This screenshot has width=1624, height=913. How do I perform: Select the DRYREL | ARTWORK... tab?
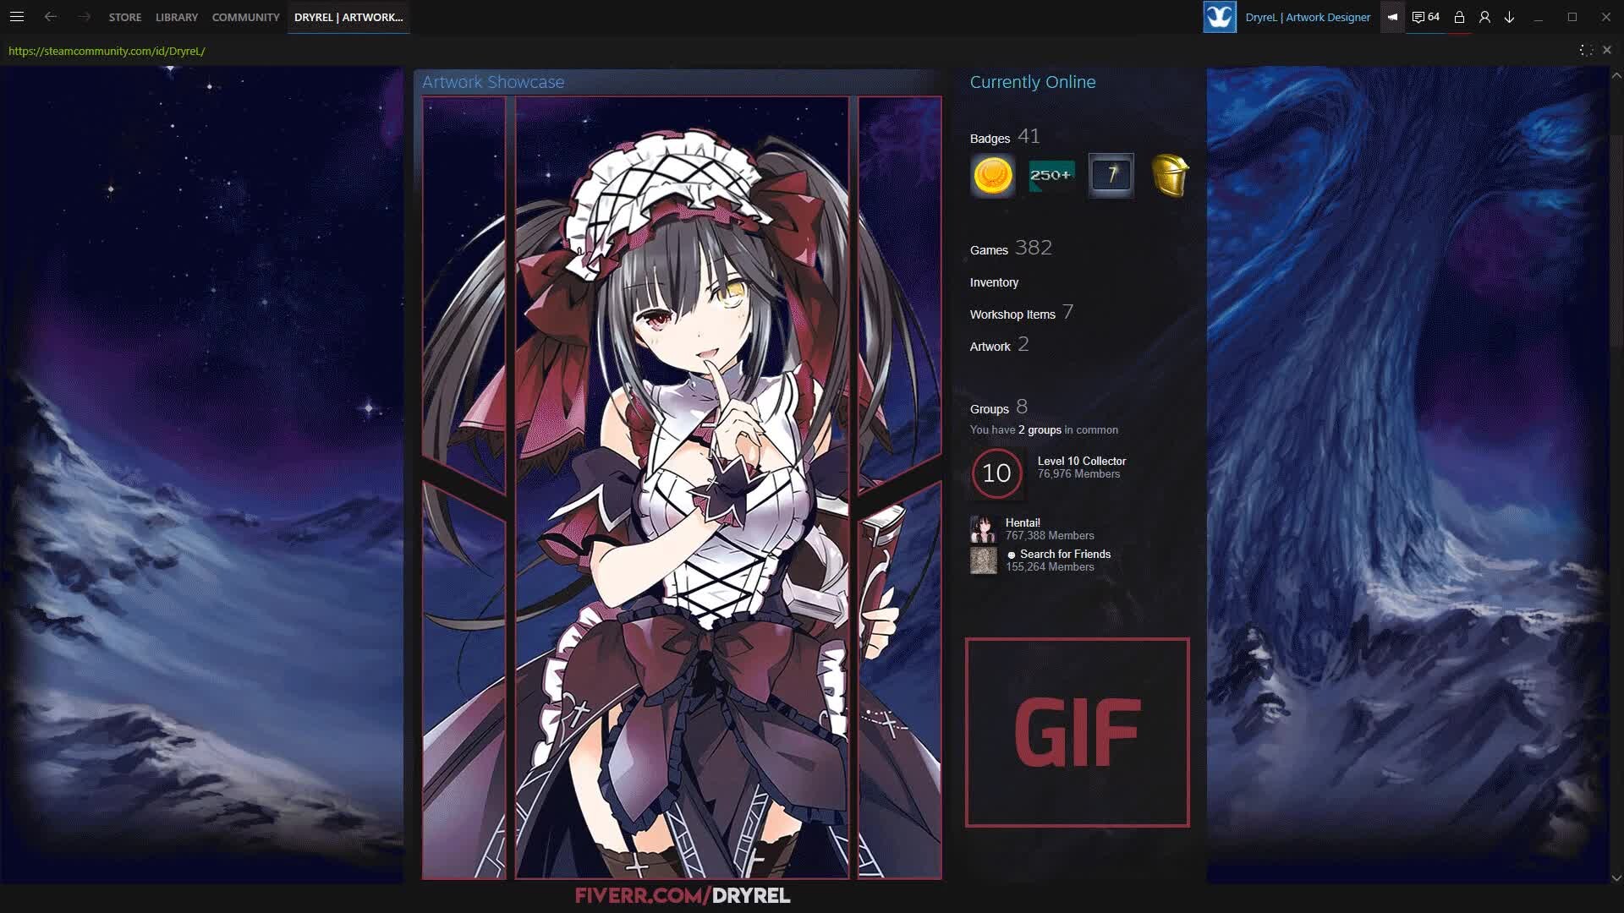[348, 17]
